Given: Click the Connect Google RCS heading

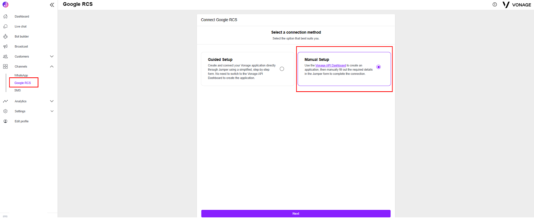Looking at the screenshot, I should (x=219, y=20).
